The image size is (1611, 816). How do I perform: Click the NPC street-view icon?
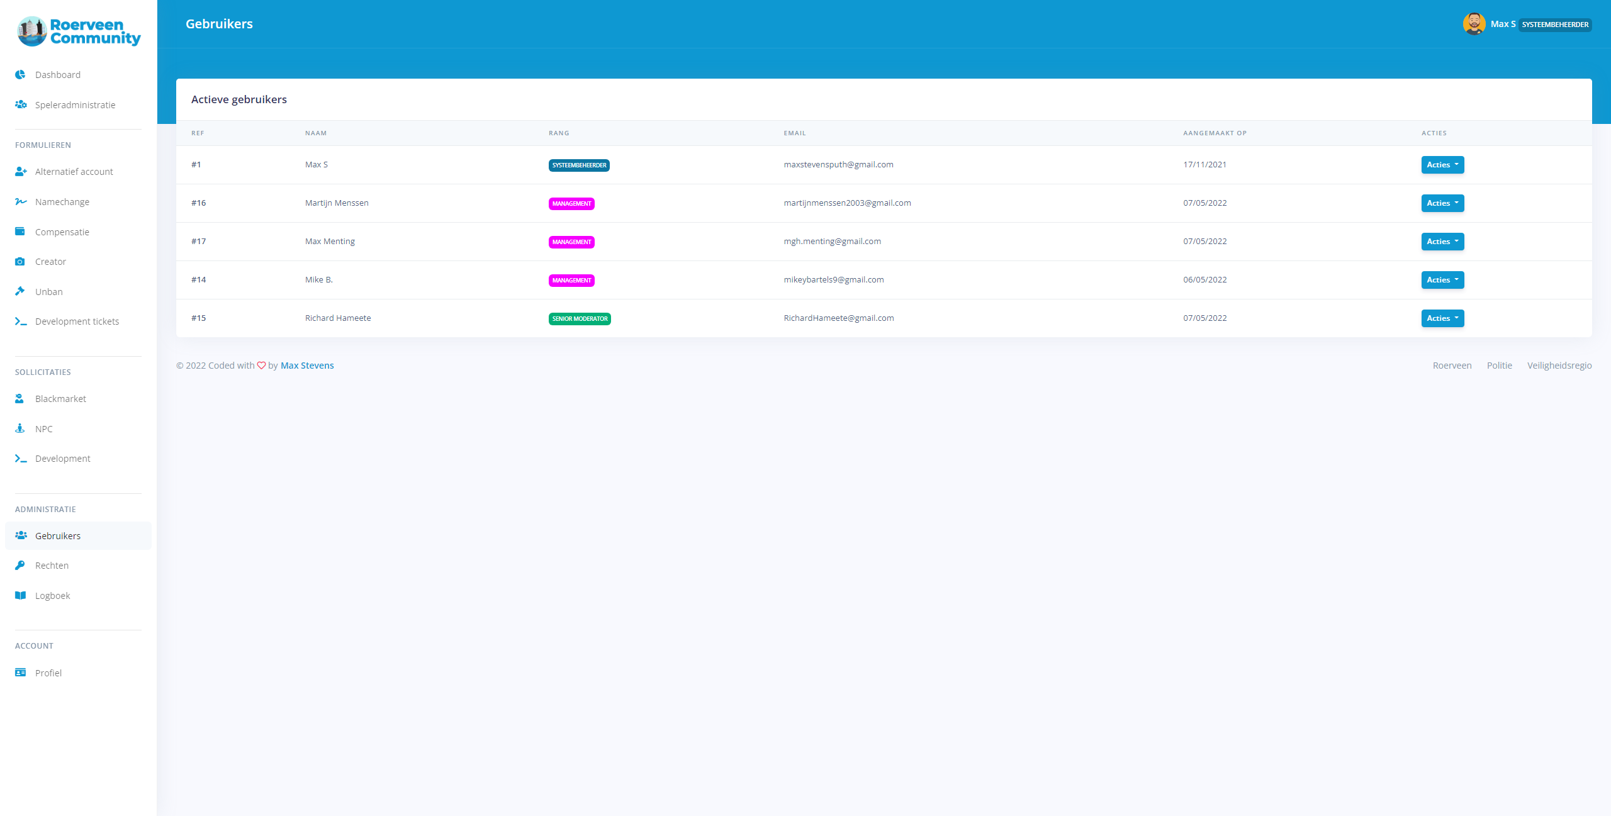point(20,428)
